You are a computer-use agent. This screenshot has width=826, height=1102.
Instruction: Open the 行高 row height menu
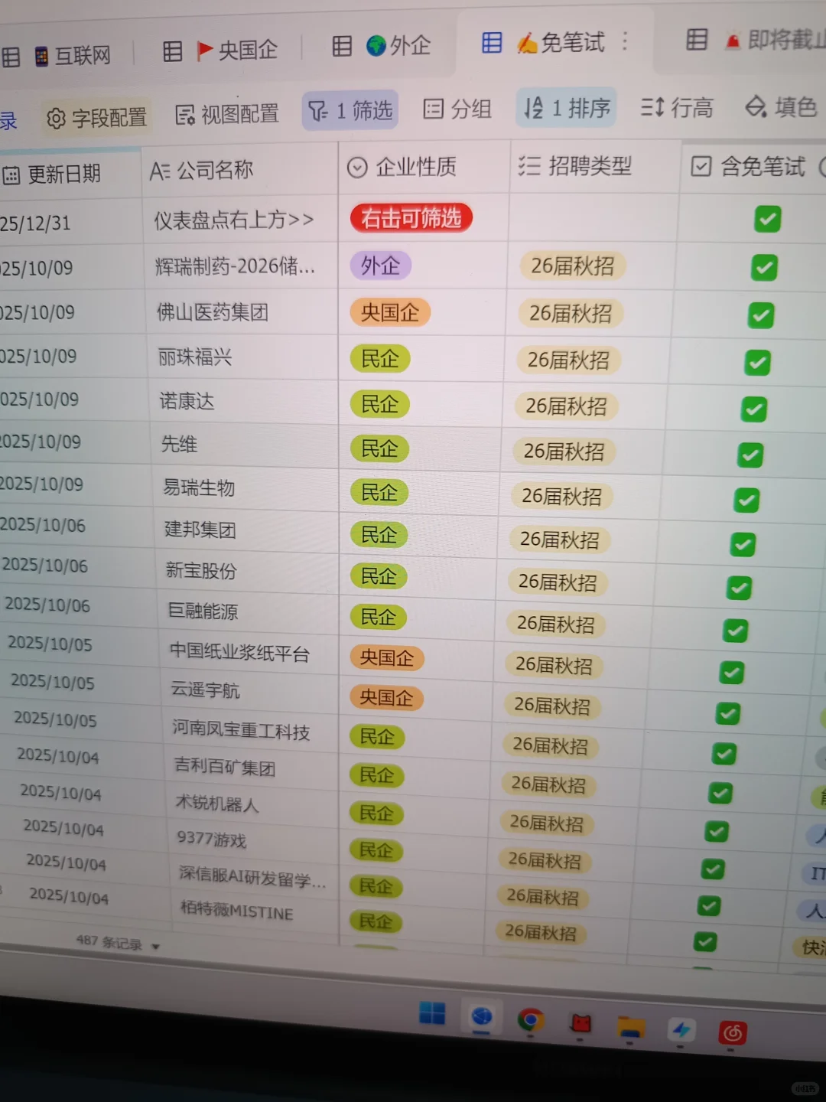pos(677,107)
